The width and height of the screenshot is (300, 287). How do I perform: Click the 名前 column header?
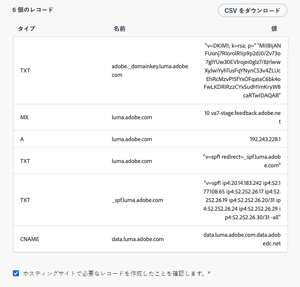click(x=119, y=29)
